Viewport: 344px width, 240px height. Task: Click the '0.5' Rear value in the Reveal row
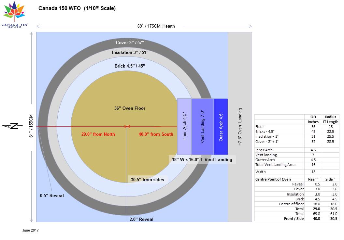pos(318,184)
